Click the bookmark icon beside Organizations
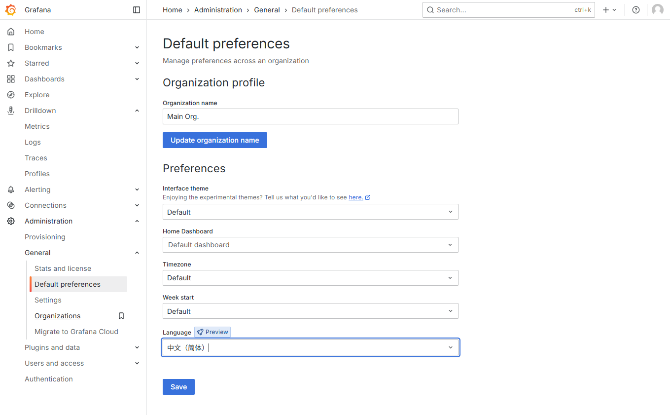The image size is (670, 415). [121, 316]
